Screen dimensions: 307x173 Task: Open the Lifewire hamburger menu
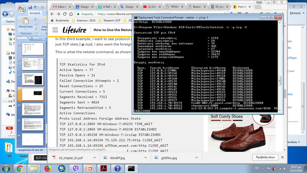point(55,30)
